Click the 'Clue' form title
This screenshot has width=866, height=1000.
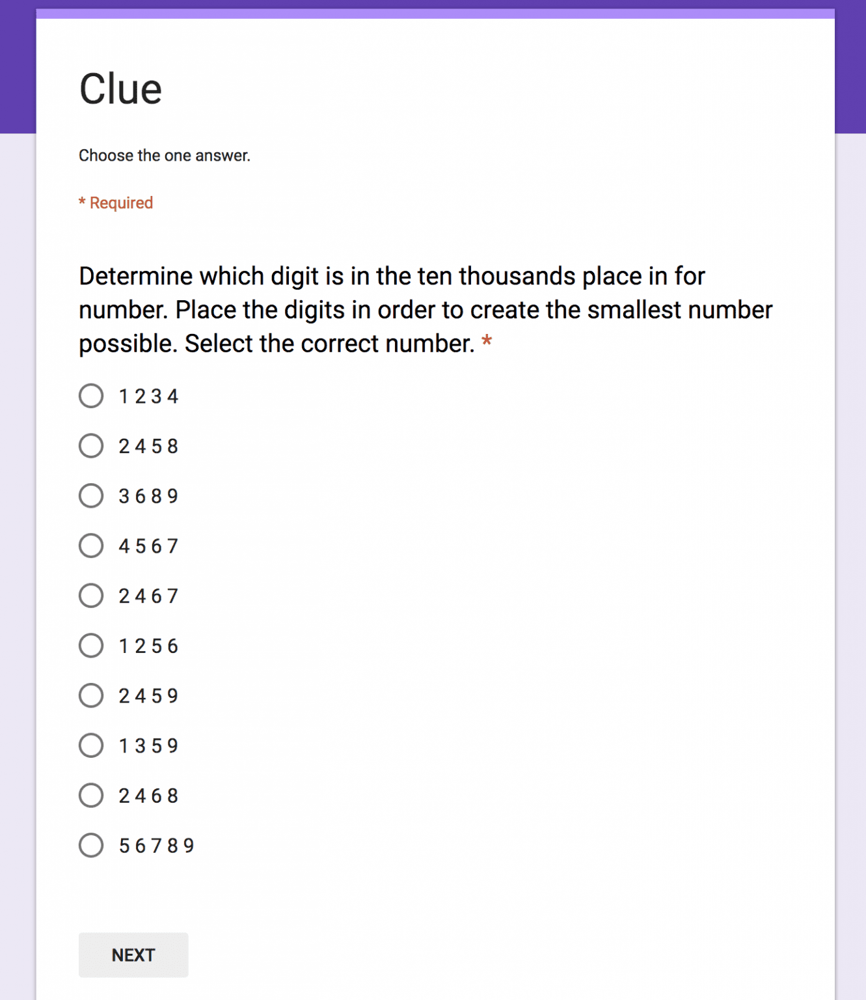(x=120, y=89)
